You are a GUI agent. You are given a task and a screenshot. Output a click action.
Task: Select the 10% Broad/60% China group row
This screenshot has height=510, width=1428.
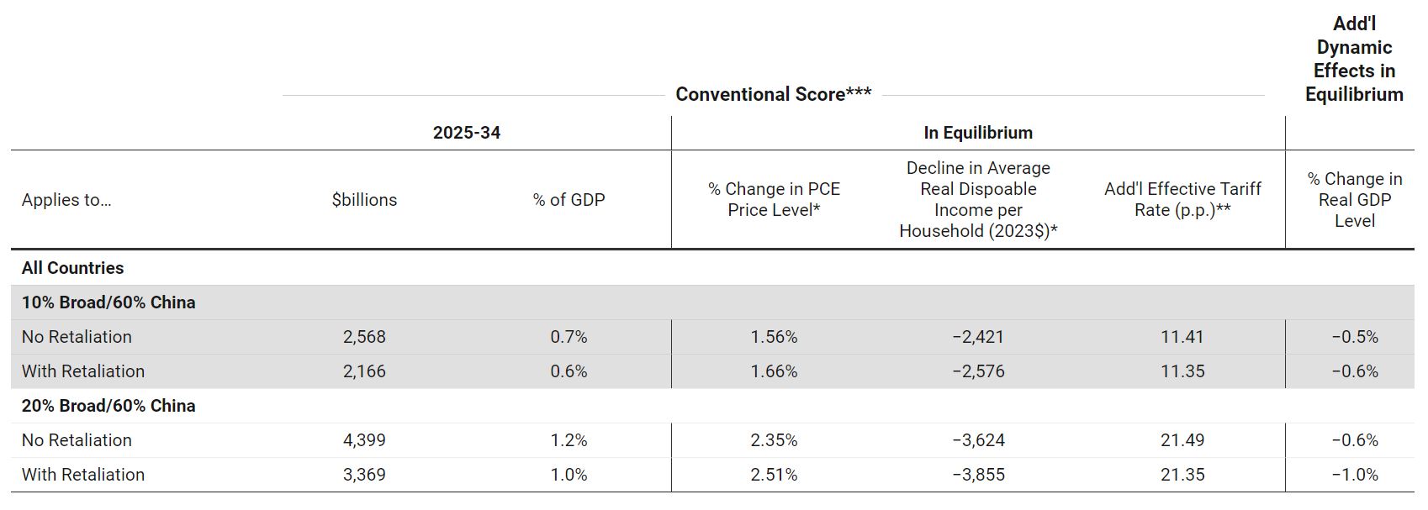[108, 302]
